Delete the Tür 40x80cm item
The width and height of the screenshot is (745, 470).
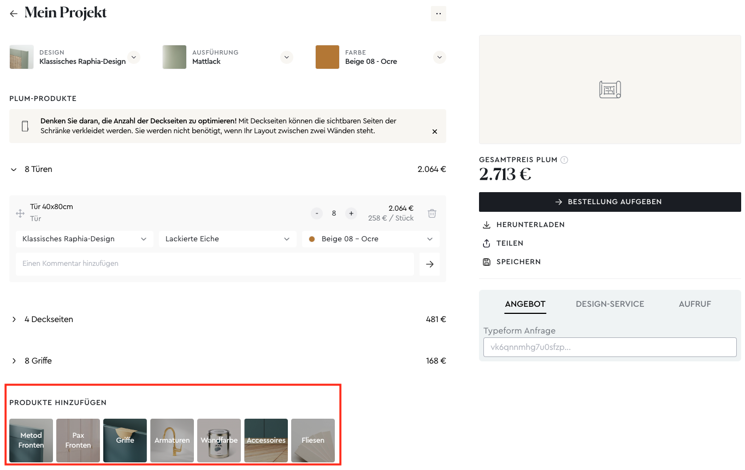(x=431, y=213)
